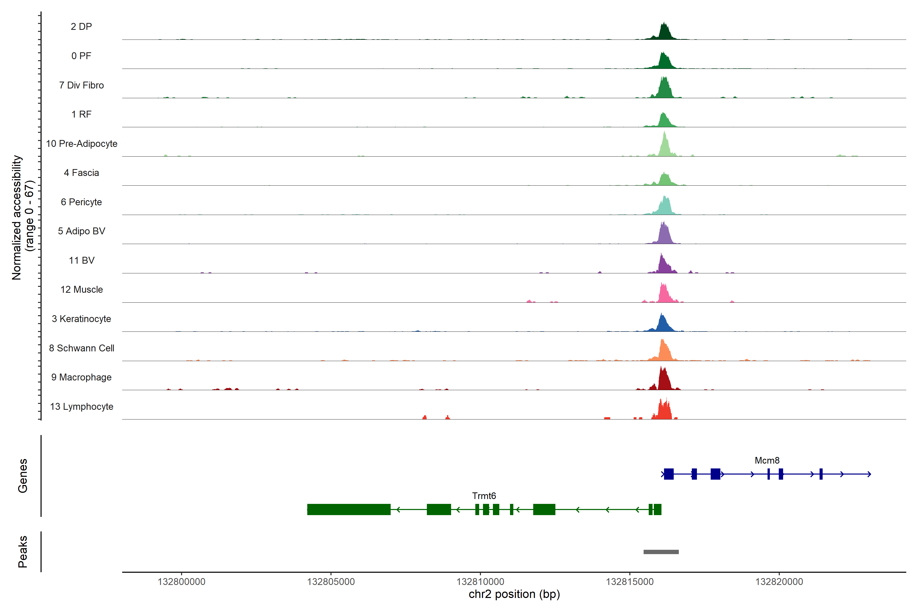This screenshot has width=918, height=612.
Task: Click the chr2 position (bp) axis title
Action: tap(514, 594)
